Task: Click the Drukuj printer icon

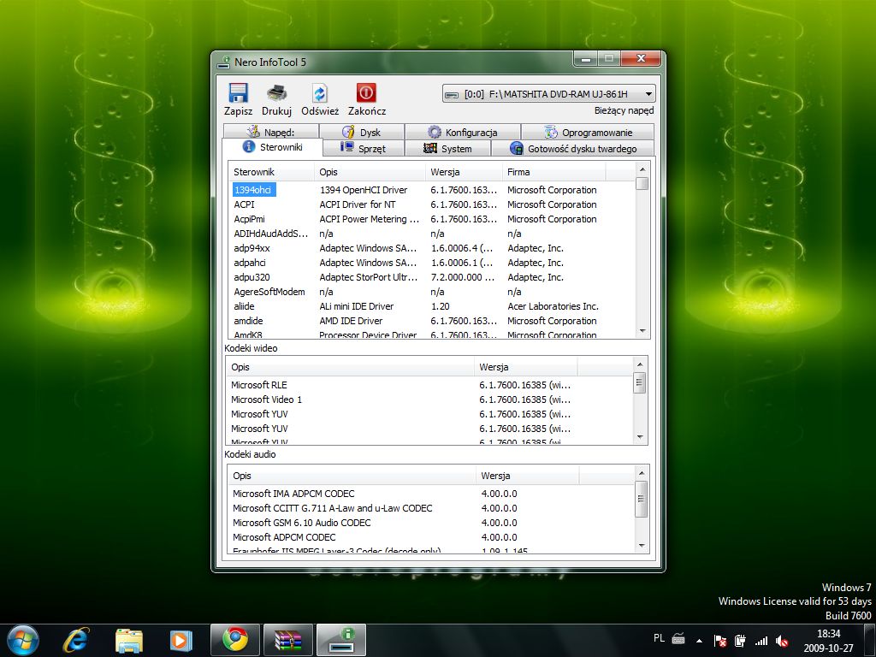Action: pyautogui.click(x=276, y=92)
